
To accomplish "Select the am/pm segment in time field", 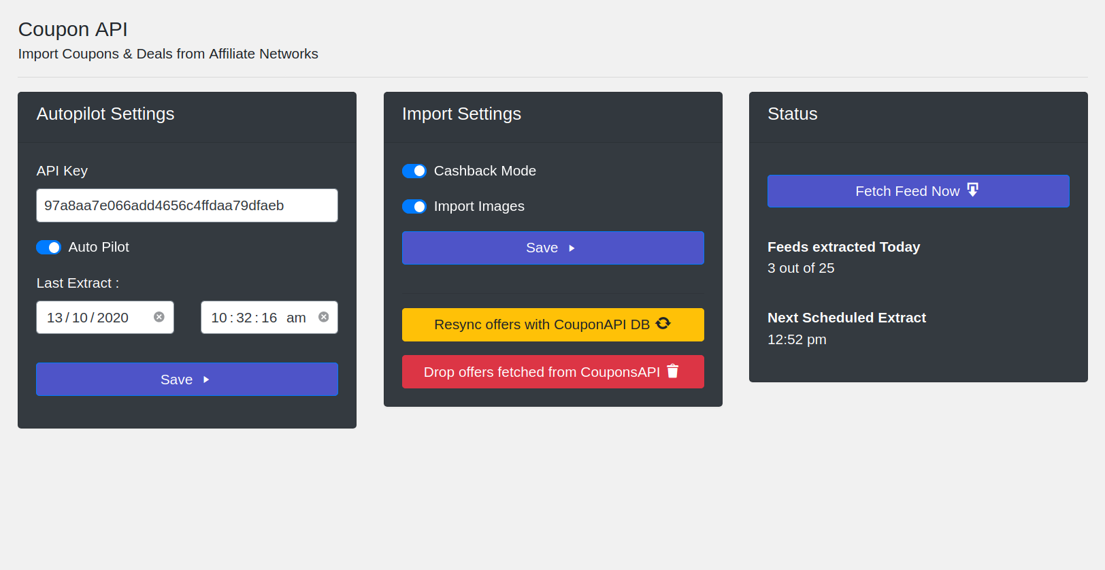I will 296,318.
